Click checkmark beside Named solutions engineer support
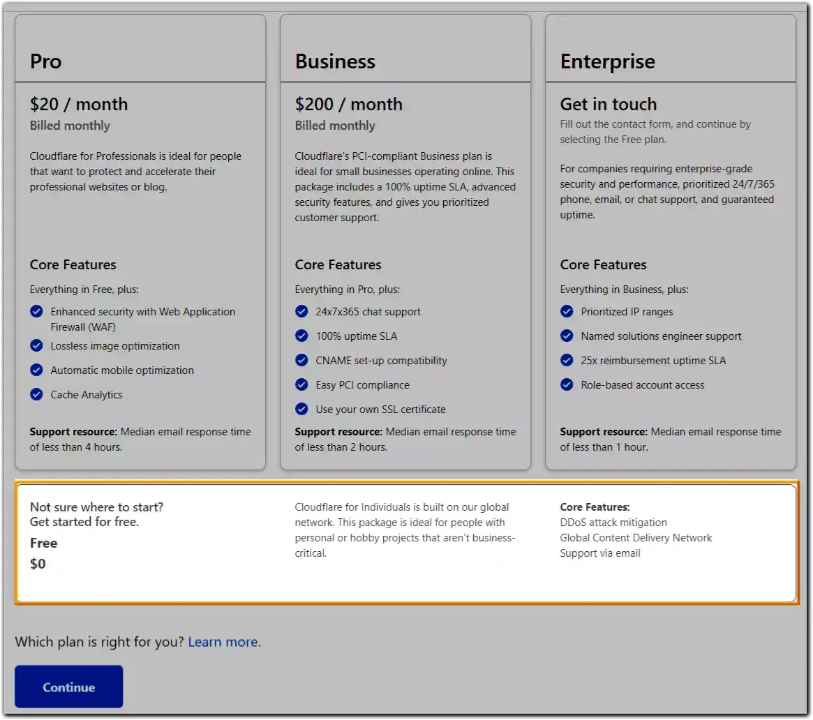The height and width of the screenshot is (720, 813). tap(567, 336)
